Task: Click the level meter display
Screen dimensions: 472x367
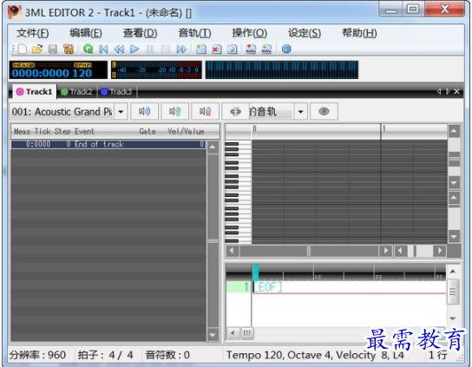Action: (156, 70)
